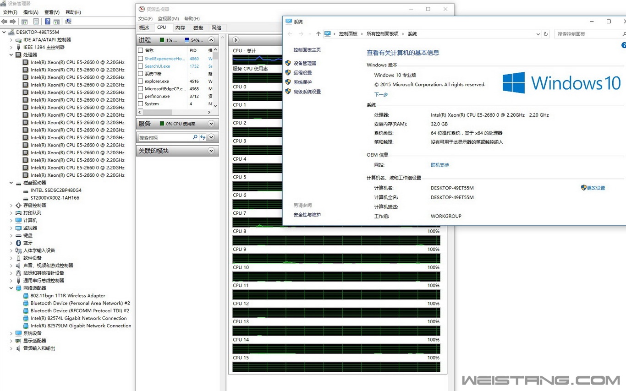Check the System process checkbox
This screenshot has width=626, height=391.
point(141,104)
